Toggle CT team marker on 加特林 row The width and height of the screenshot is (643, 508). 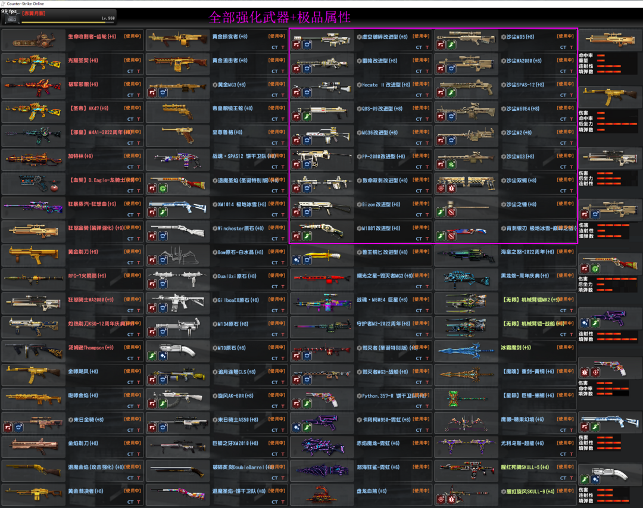click(x=130, y=167)
